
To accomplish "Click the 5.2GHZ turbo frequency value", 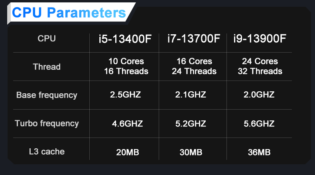I will click(191, 124).
